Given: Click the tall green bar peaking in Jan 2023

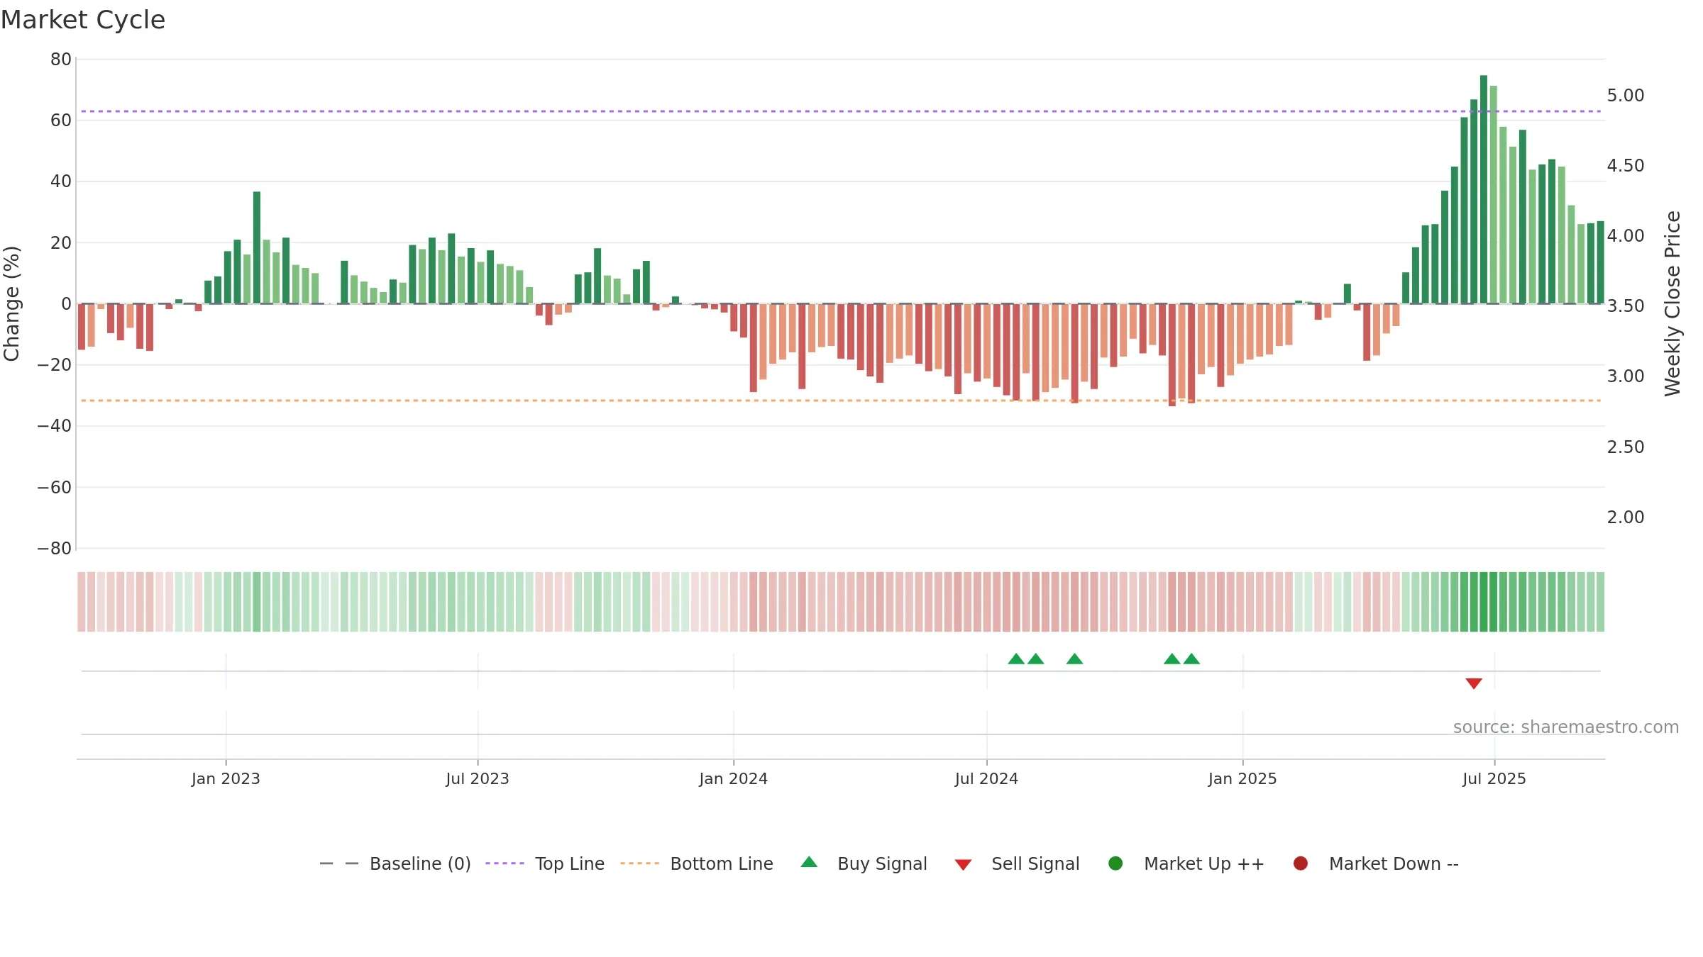Looking at the screenshot, I should 257,247.
